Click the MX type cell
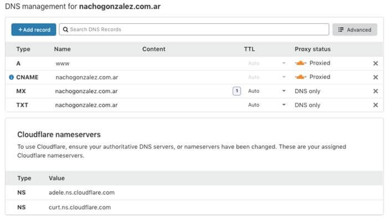 click(x=21, y=91)
